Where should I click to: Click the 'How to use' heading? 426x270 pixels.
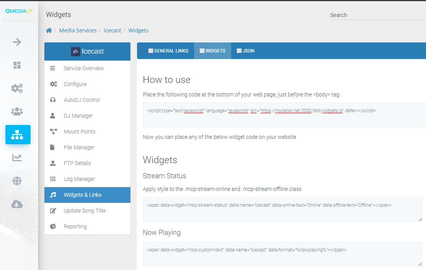(x=167, y=80)
